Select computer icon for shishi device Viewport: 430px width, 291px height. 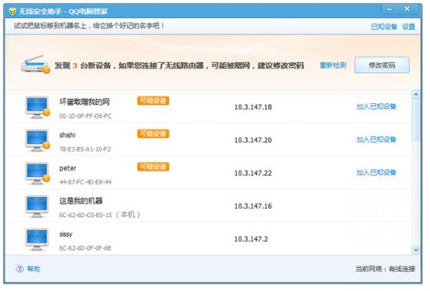click(37, 140)
